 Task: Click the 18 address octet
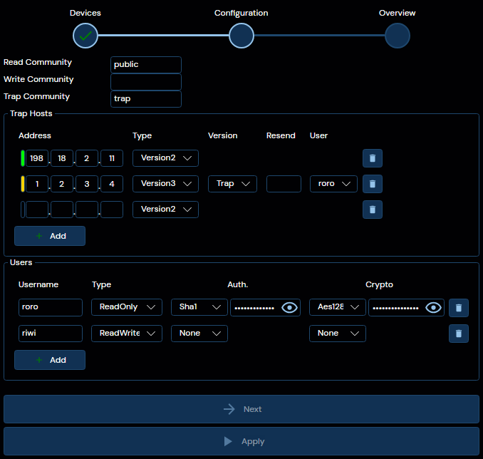click(x=62, y=158)
